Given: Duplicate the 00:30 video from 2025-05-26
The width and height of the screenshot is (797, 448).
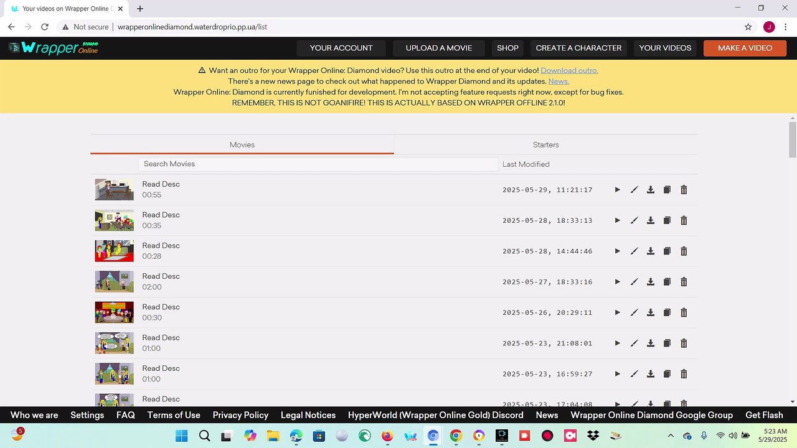Looking at the screenshot, I should point(667,312).
